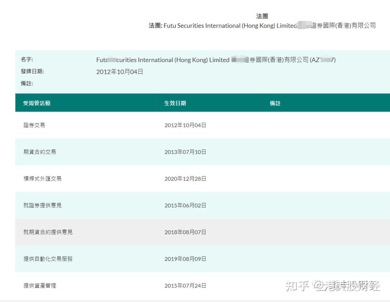The width and height of the screenshot is (390, 302).
Task: Select the 發牌日期: label
Action: pos(32,72)
